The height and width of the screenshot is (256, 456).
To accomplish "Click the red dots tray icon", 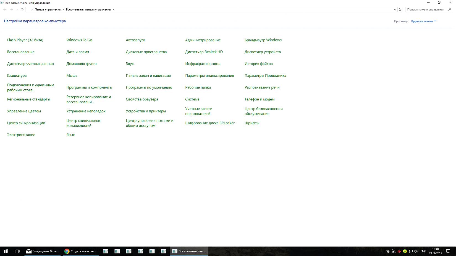I will click(399, 251).
